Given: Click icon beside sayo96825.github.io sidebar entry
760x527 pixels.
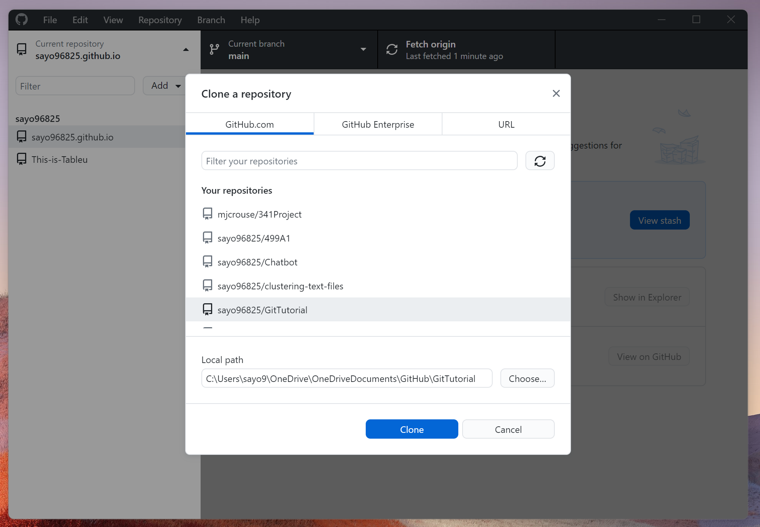Looking at the screenshot, I should pos(22,137).
